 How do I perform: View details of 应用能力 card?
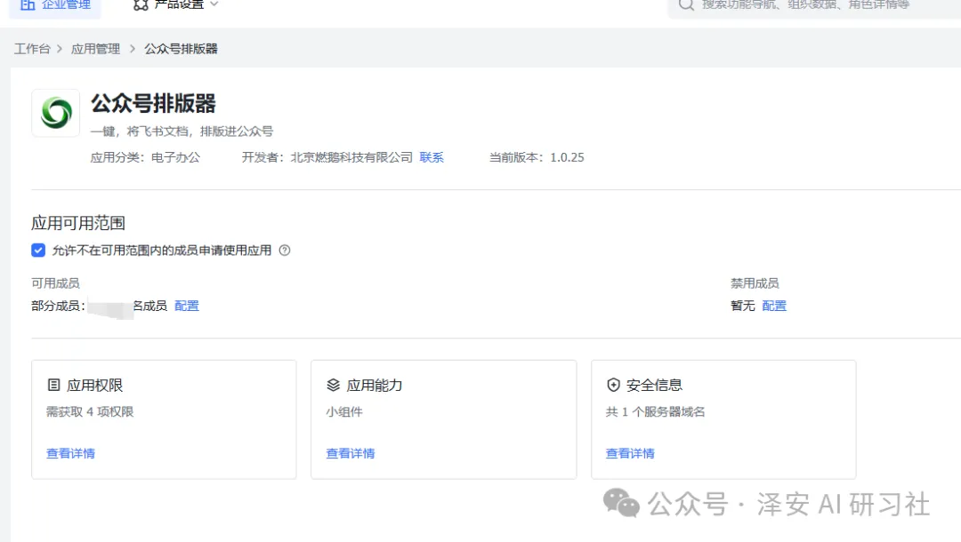(351, 453)
